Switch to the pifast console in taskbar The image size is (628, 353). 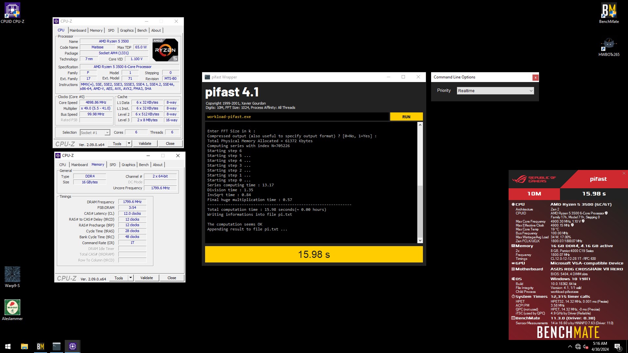point(56,346)
